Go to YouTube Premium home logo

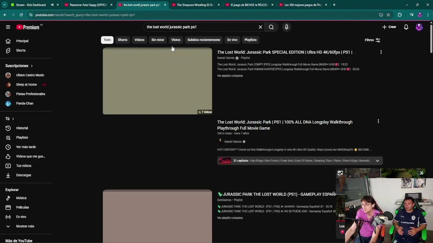coord(28,27)
